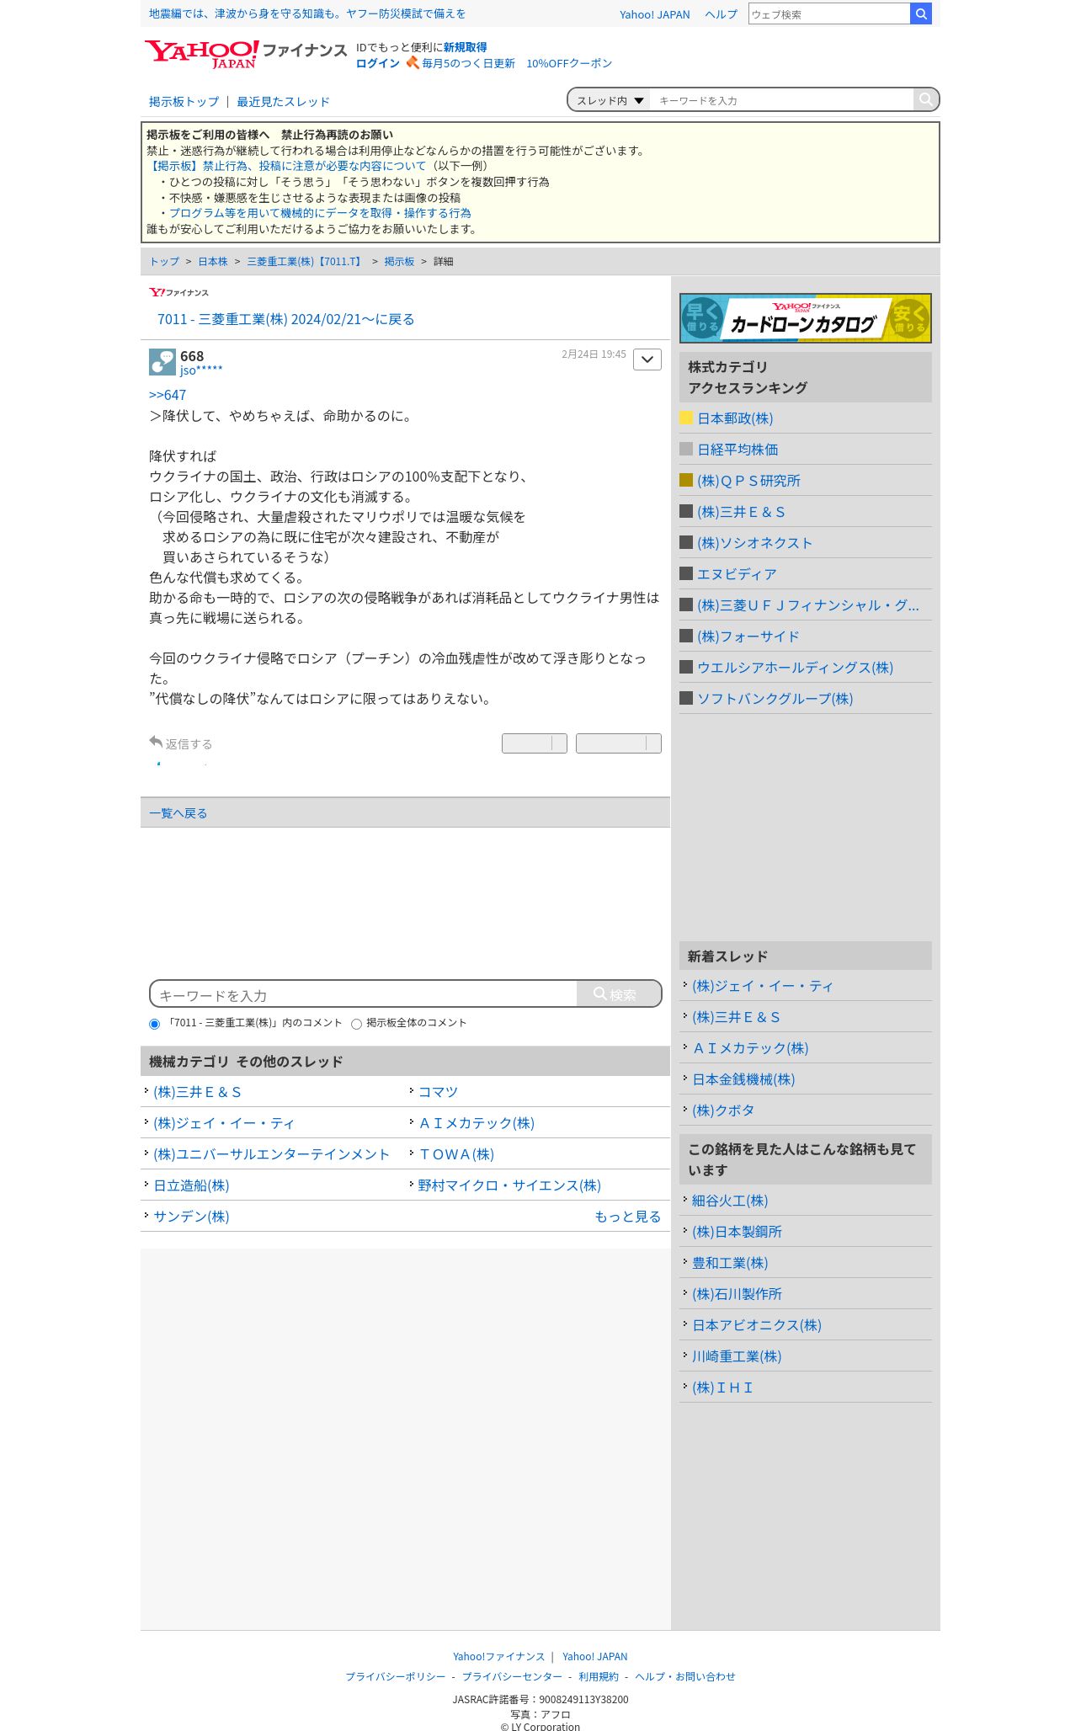Click the 掲示板 breadcrumb link

coord(399,262)
